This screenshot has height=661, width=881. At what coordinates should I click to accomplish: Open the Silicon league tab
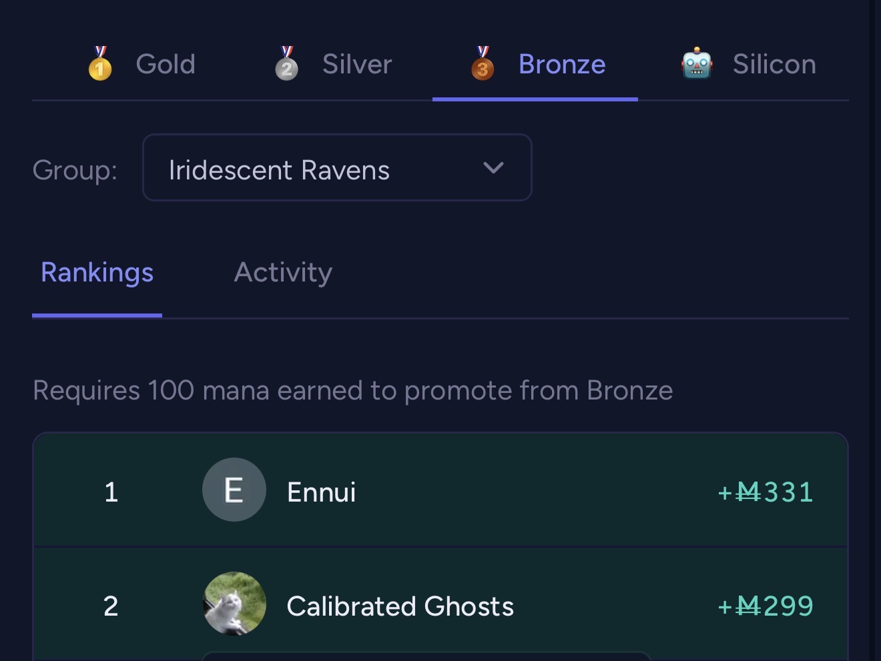[774, 65]
